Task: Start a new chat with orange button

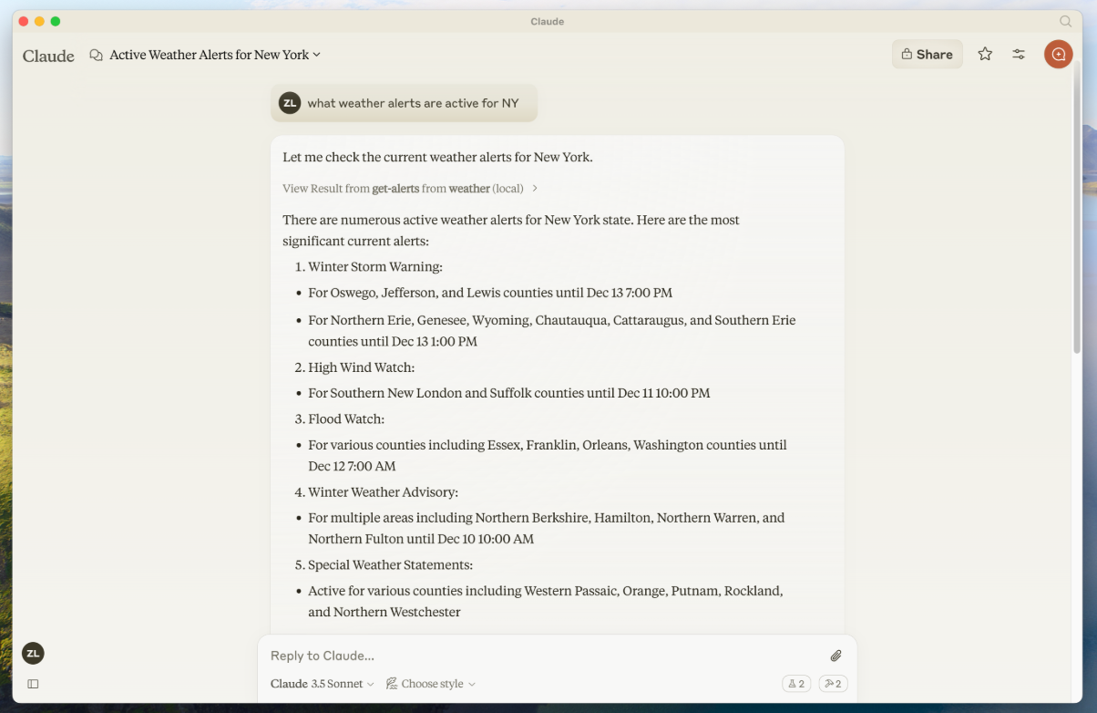Action: pos(1058,54)
